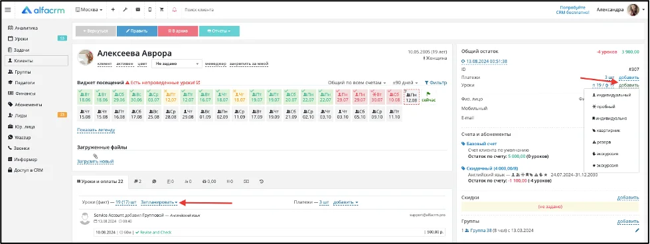Expand the user menu arrow beside Александра
Screen dimensions: 650x244
point(643,11)
